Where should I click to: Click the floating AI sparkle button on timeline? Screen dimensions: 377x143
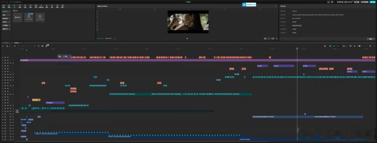tap(60, 57)
